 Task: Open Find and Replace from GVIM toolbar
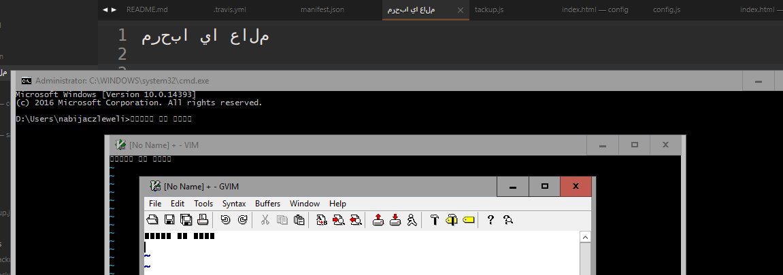[x=321, y=219]
